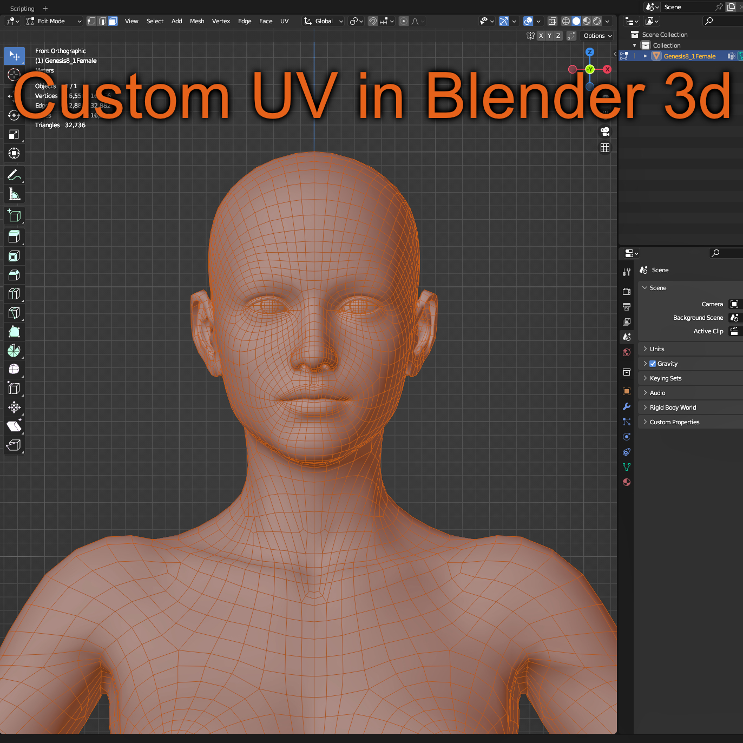This screenshot has height=743, width=743.
Task: Choose the Annotate pencil tool
Action: click(x=14, y=175)
